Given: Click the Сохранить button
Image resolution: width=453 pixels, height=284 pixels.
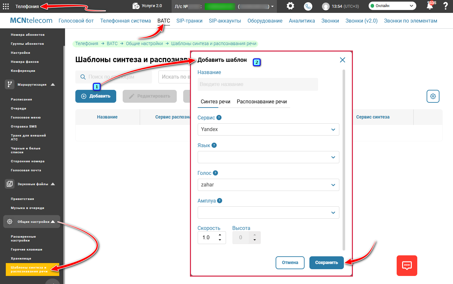Looking at the screenshot, I should point(326,263).
